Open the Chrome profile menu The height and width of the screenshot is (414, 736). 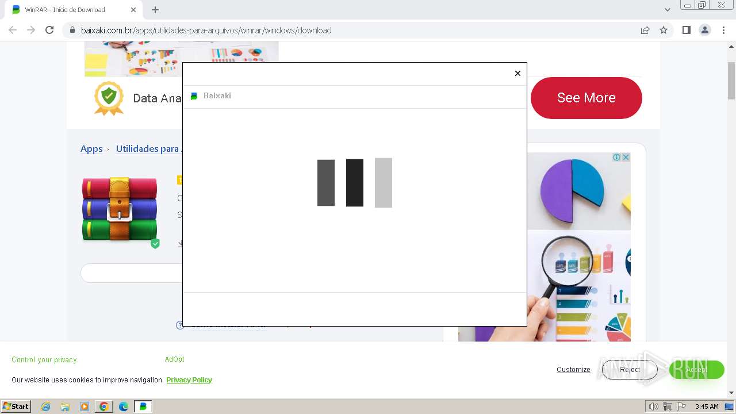(x=705, y=30)
